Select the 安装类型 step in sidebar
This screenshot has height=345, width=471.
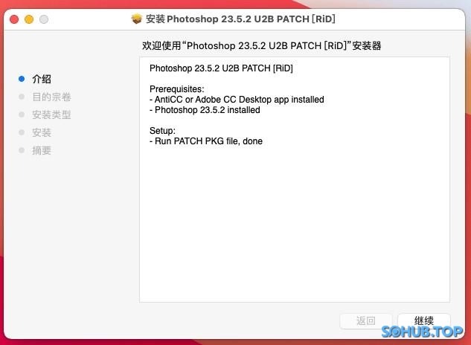click(x=51, y=115)
